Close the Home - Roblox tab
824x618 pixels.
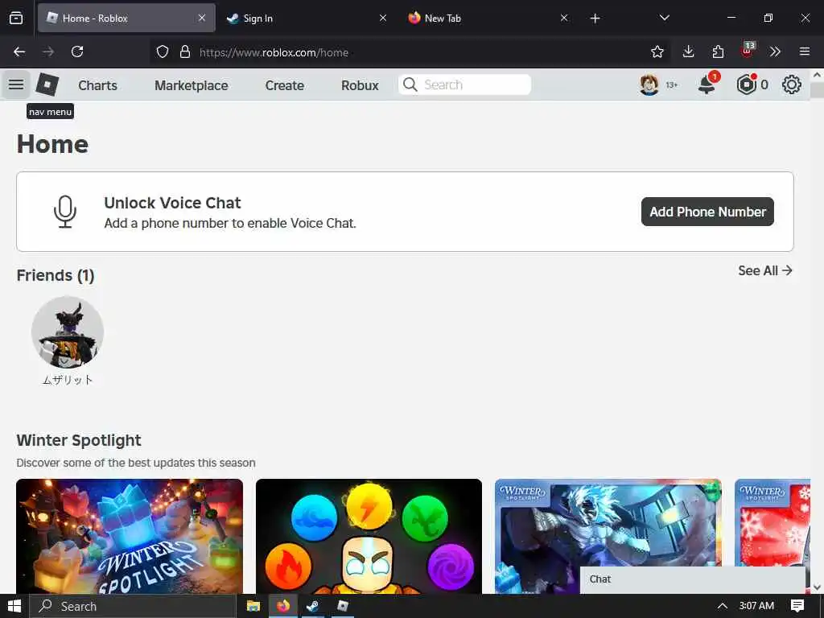point(202,18)
